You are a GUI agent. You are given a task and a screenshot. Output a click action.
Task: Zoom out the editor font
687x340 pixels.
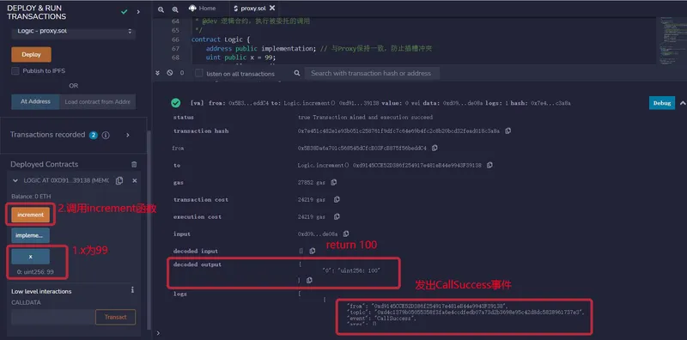point(161,9)
